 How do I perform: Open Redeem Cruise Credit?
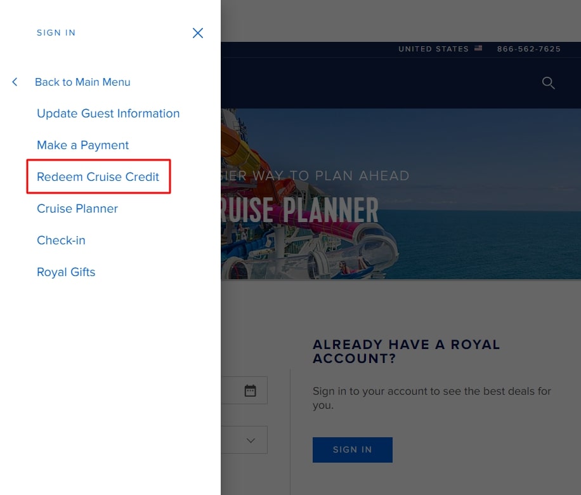(x=98, y=177)
